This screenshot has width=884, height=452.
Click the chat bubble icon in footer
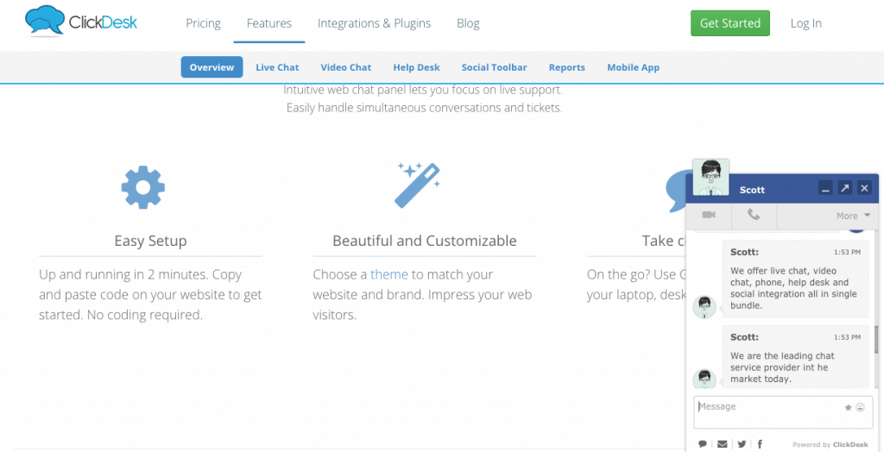[703, 444]
